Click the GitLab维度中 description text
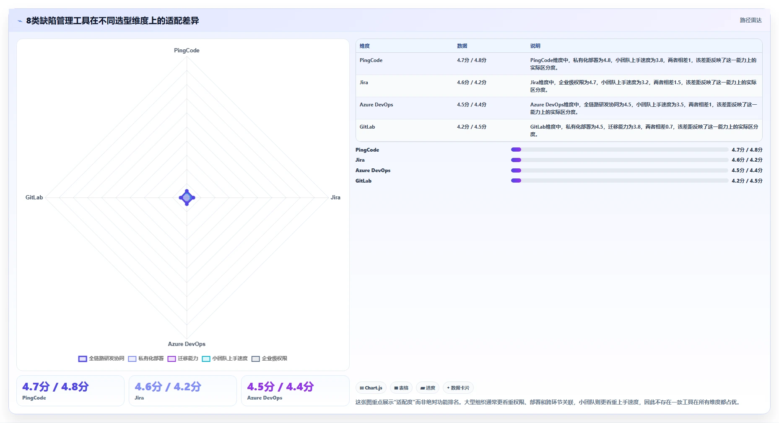 pos(644,130)
